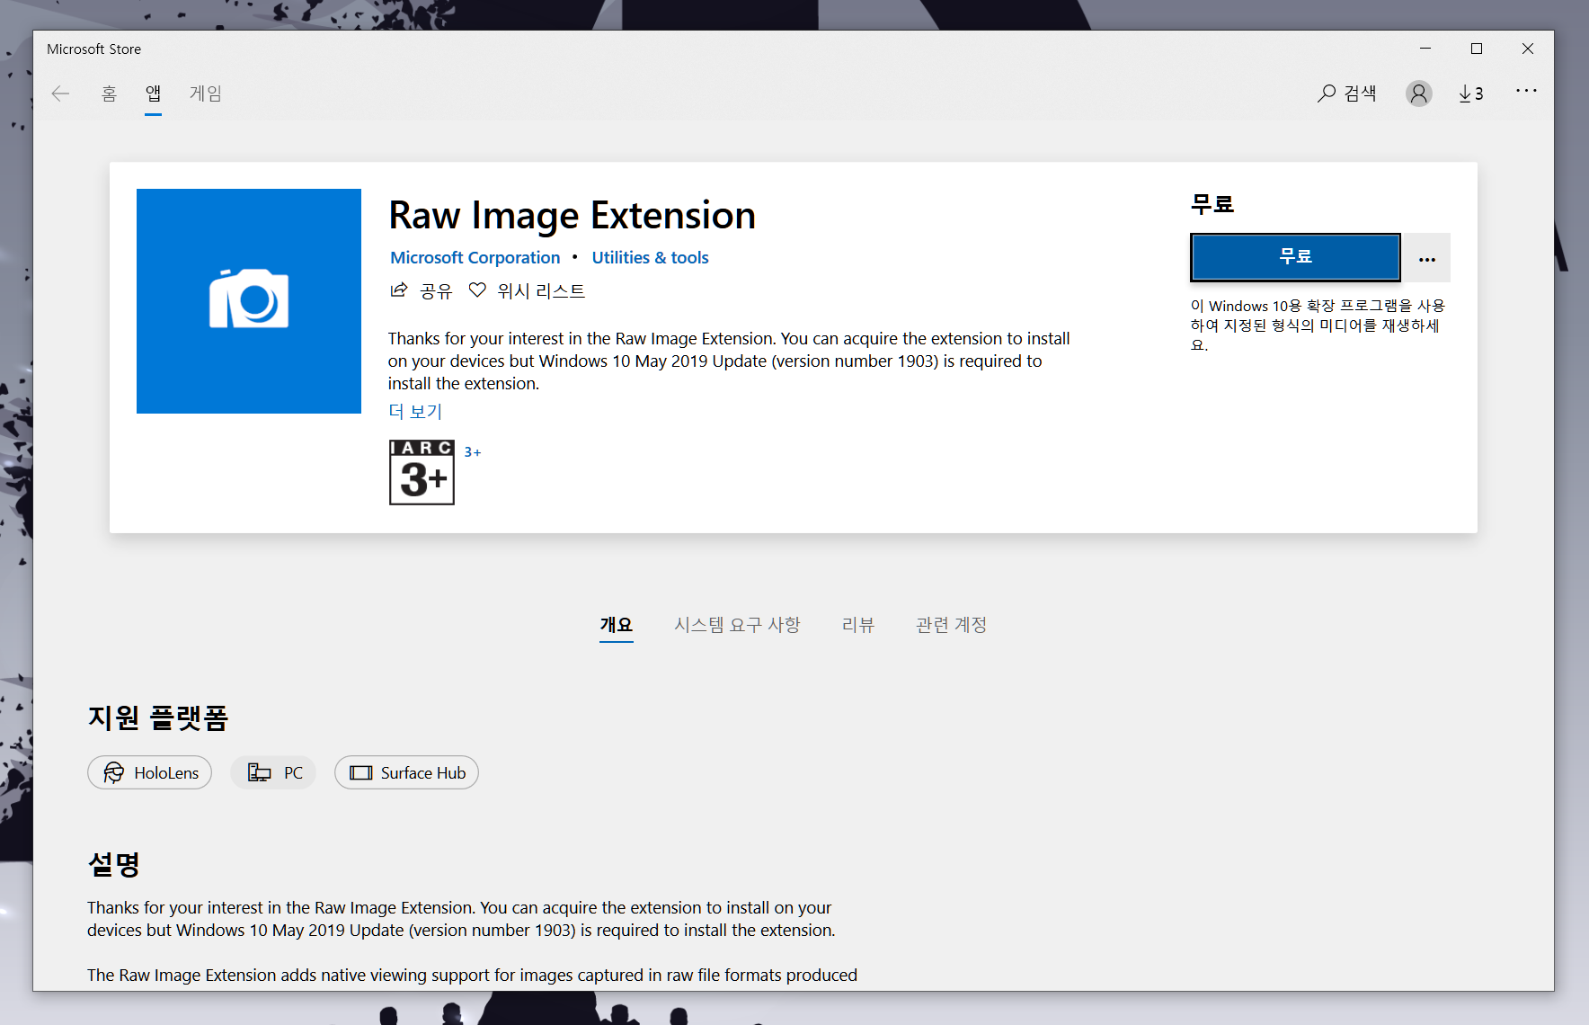View downloads and updates queue
The height and width of the screenshot is (1025, 1589).
click(1470, 94)
